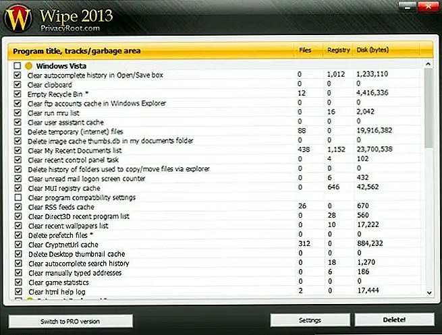Screen dimensions: 442x335
Task: Click the scrollbar up arrow
Action: pos(427,65)
